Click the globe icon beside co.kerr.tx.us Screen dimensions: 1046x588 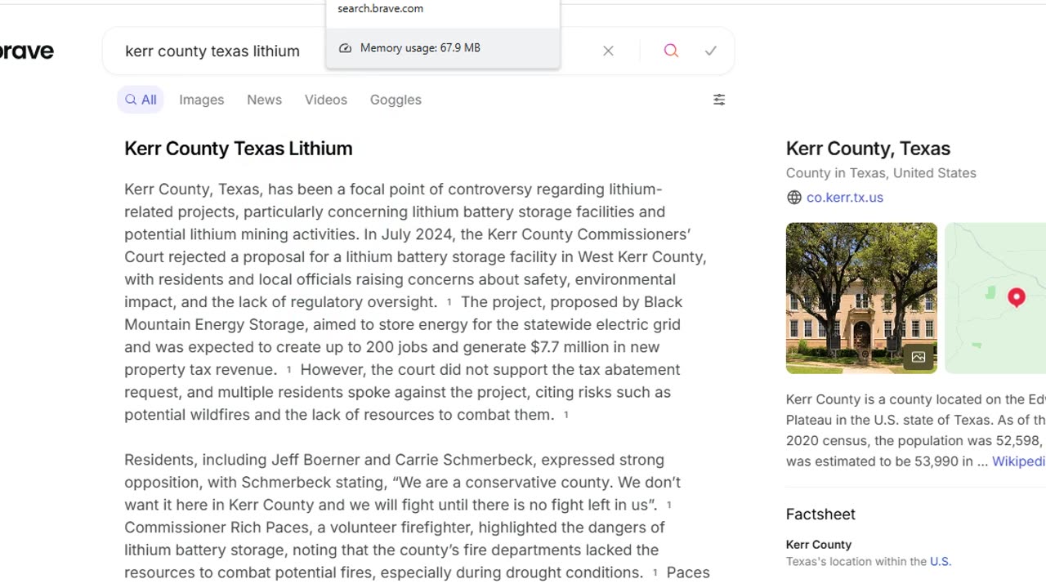click(x=793, y=198)
